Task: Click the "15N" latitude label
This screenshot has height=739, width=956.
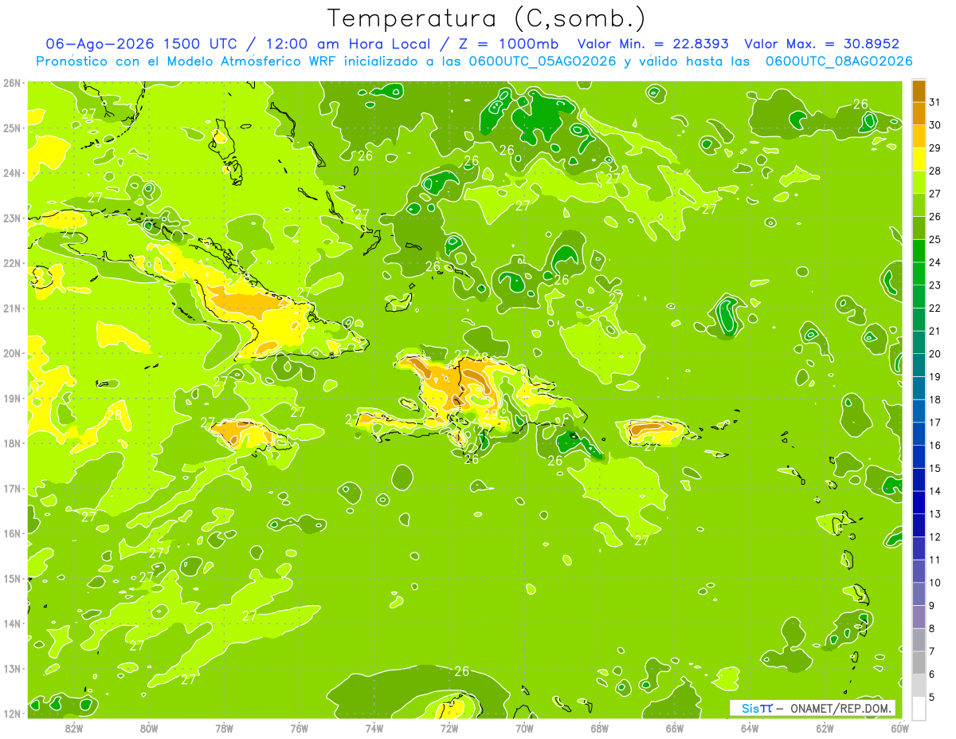Action: point(12,579)
